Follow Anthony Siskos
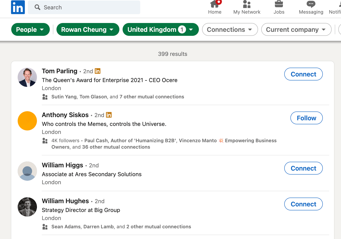 306,118
